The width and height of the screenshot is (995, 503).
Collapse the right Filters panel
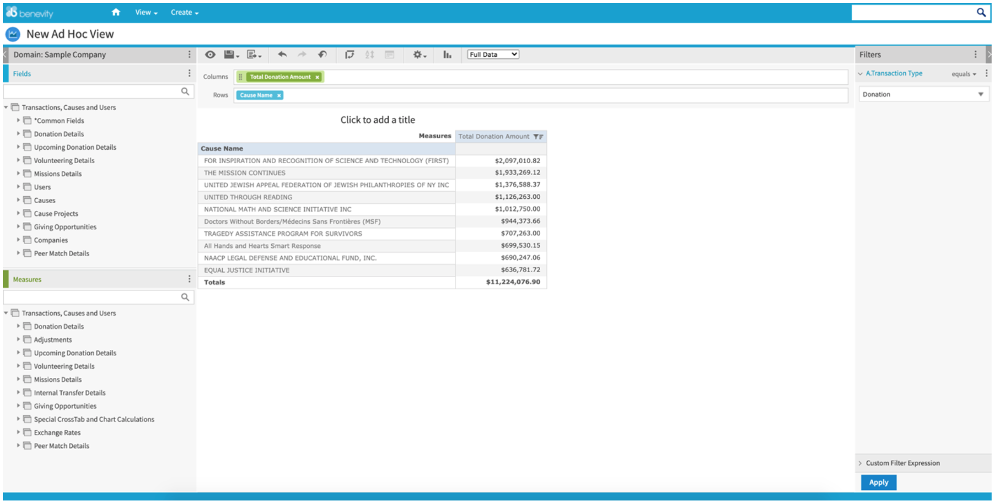click(x=989, y=55)
